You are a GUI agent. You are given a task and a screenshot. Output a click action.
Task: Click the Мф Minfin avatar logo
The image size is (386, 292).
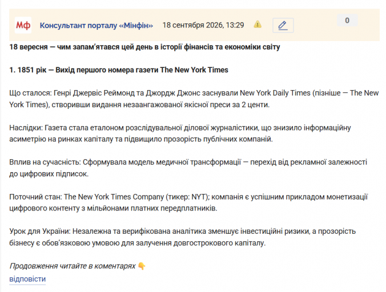(23, 25)
